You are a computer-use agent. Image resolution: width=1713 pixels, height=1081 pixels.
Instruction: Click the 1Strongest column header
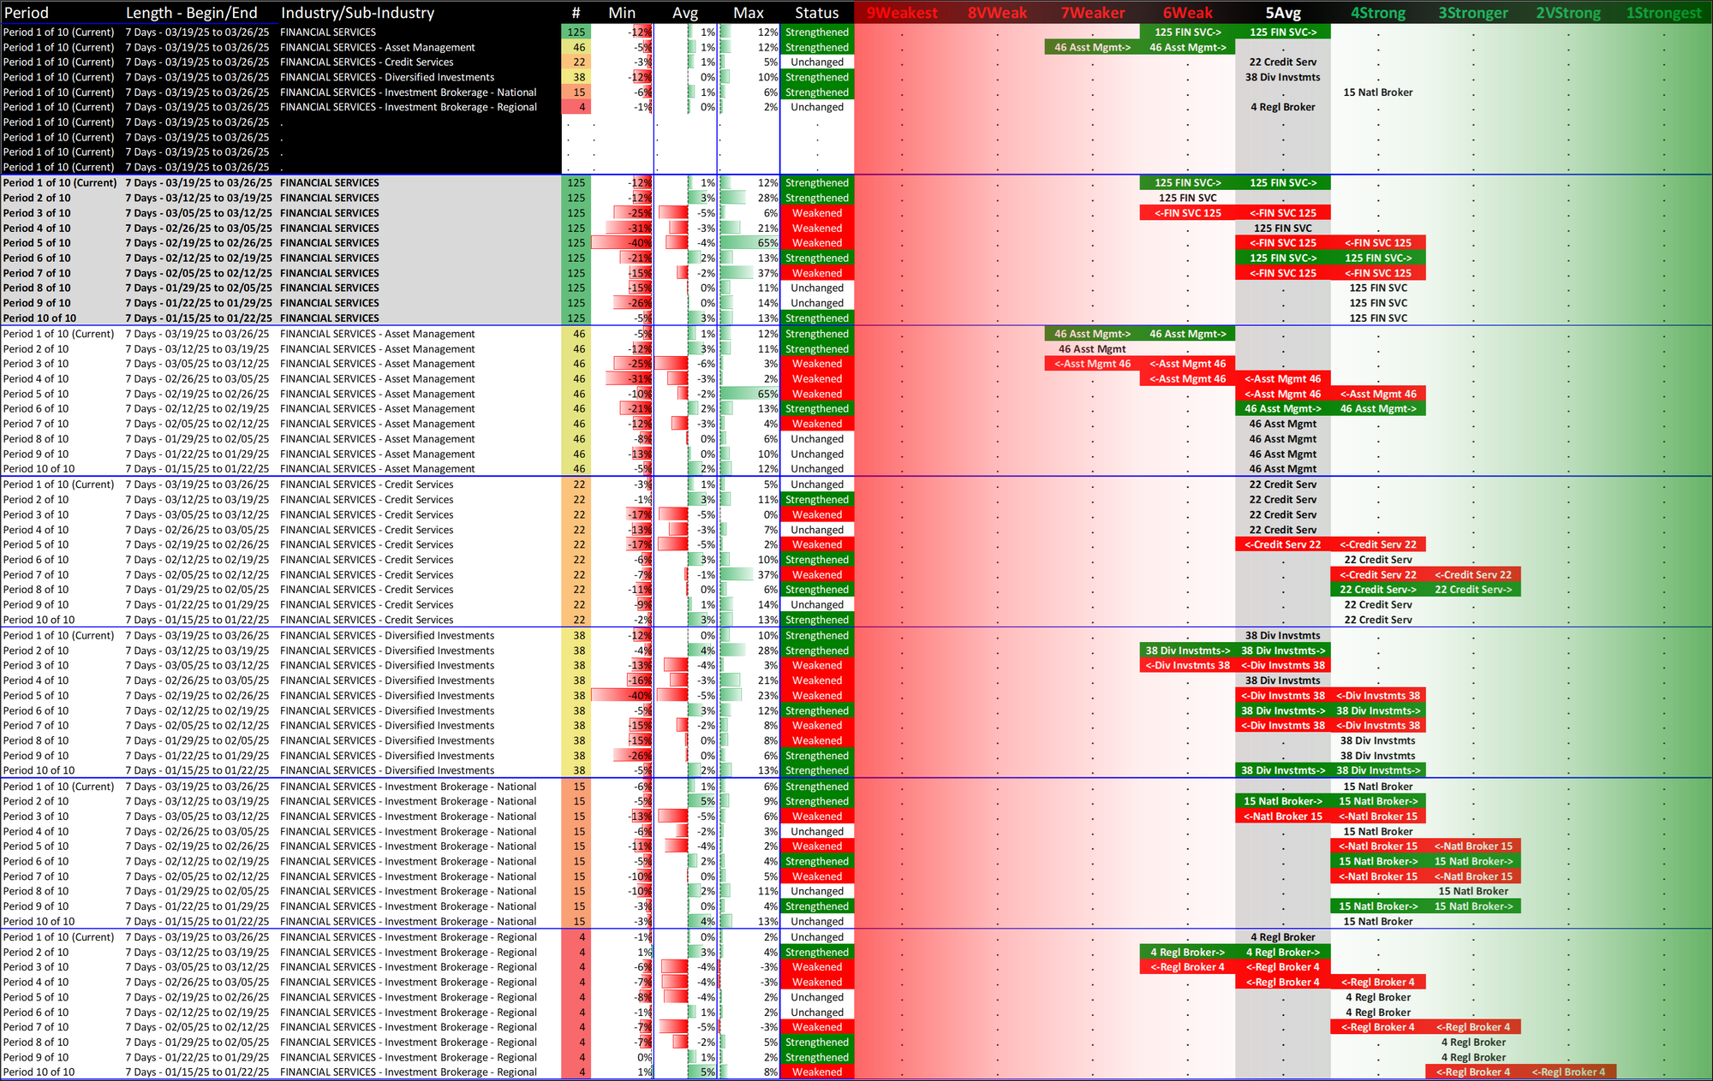[1663, 13]
